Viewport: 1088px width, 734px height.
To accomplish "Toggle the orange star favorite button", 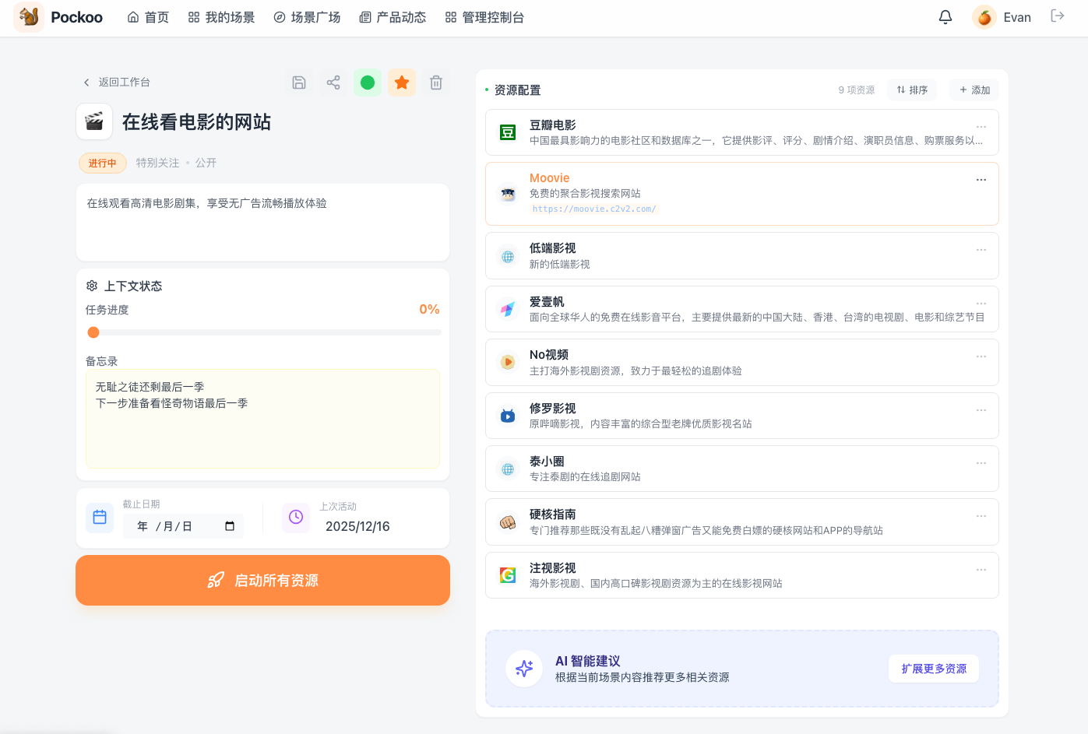I will coord(402,82).
